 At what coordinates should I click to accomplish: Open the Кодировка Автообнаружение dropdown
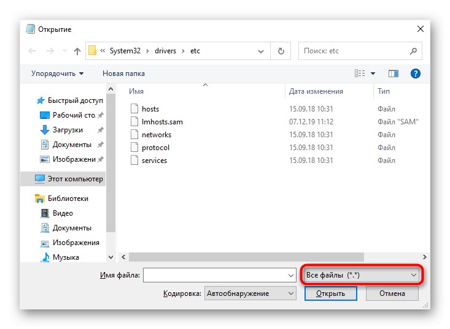[250, 293]
